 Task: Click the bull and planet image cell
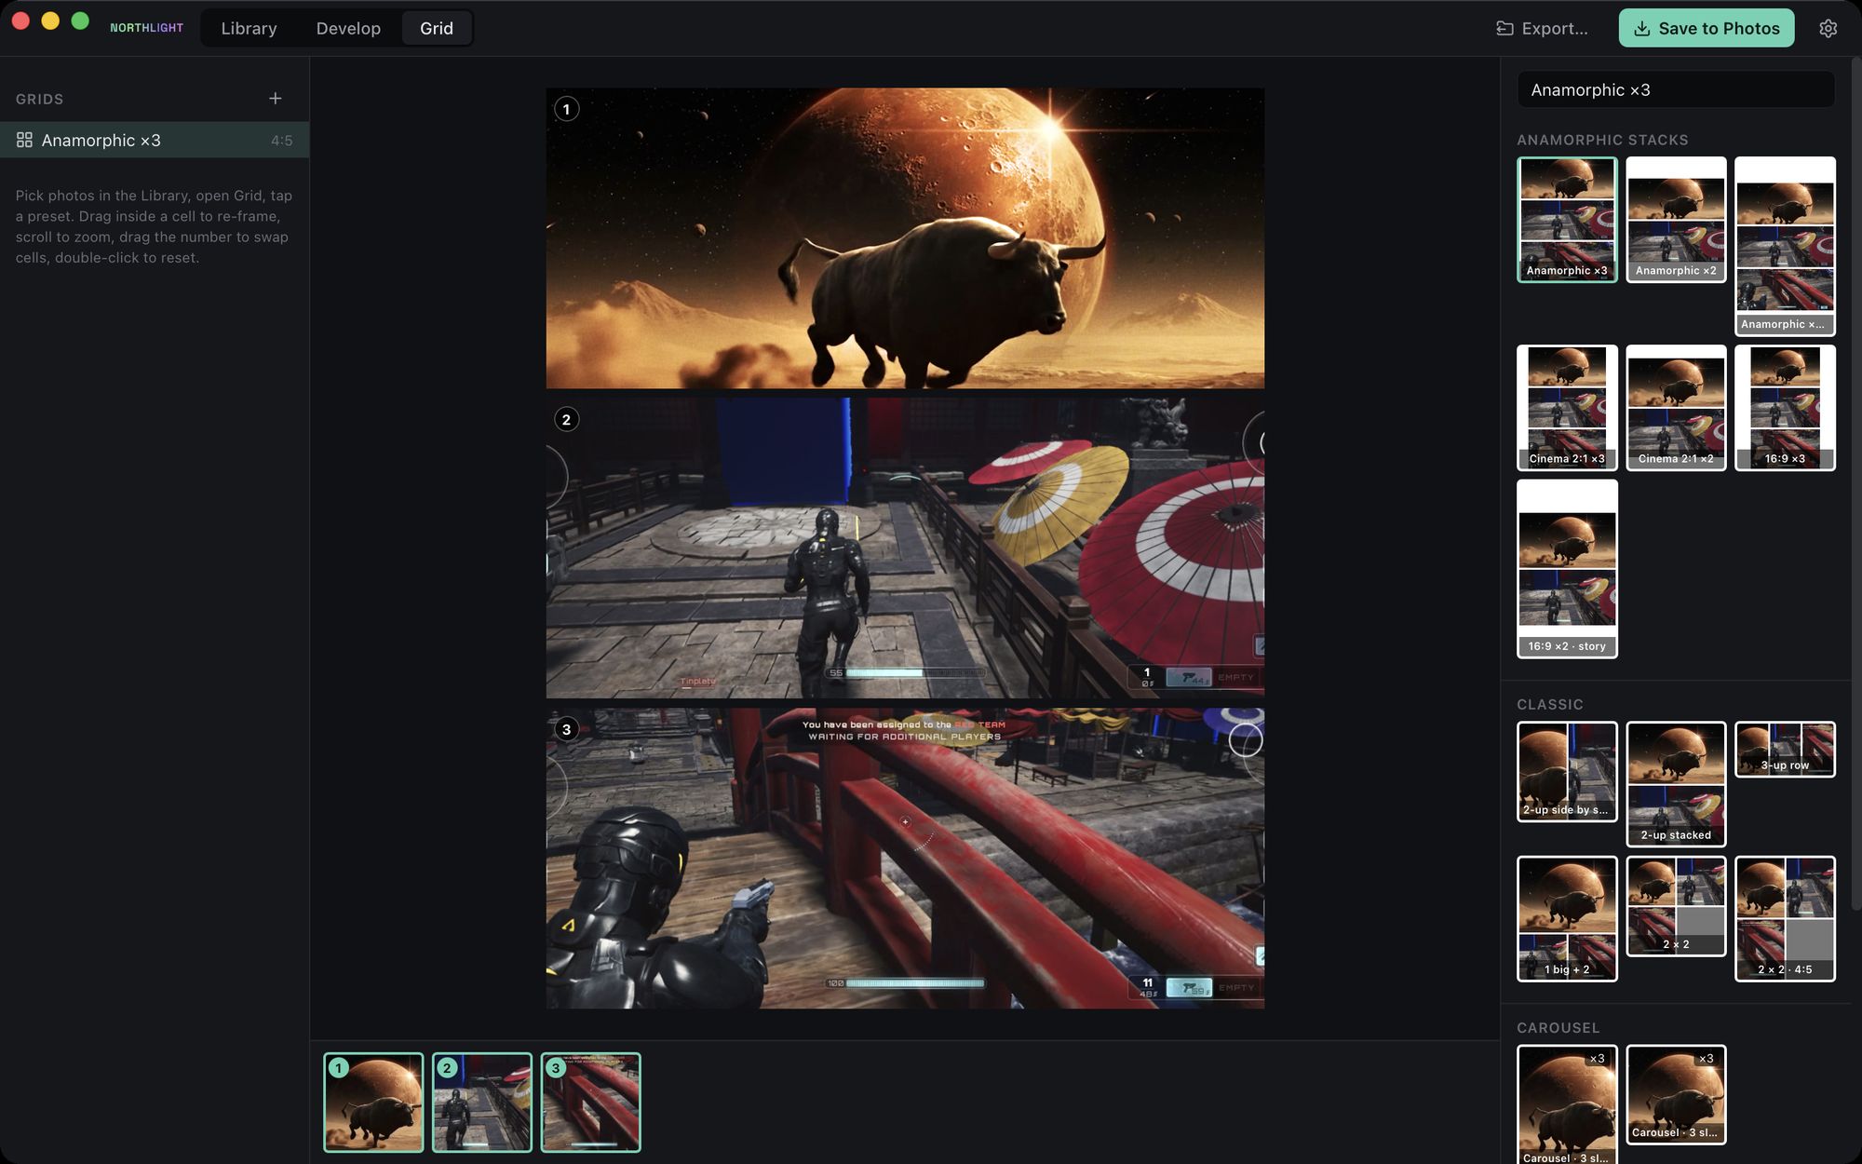[x=905, y=238]
